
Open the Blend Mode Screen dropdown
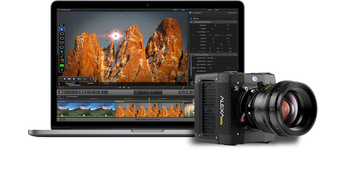click(x=211, y=62)
